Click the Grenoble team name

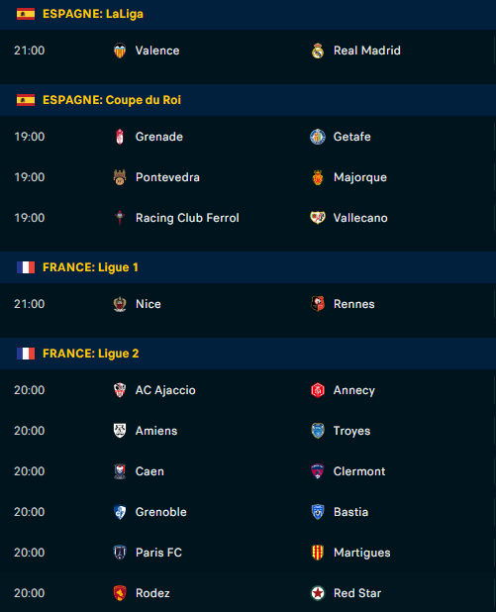(x=160, y=512)
